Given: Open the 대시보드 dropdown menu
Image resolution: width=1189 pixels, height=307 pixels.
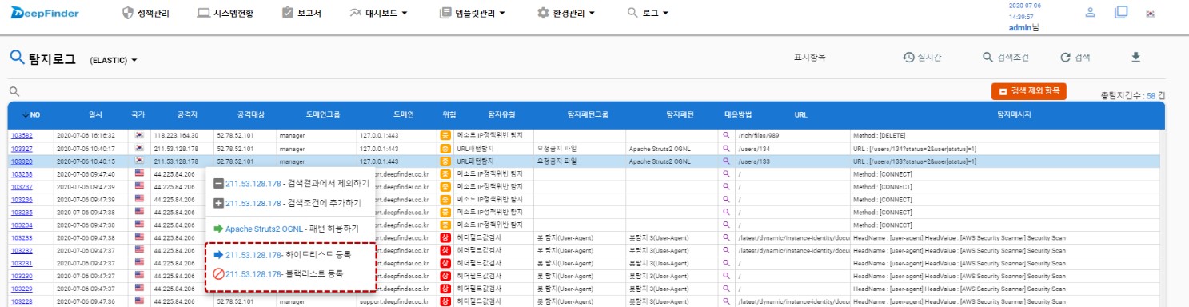Looking at the screenshot, I should [x=379, y=13].
